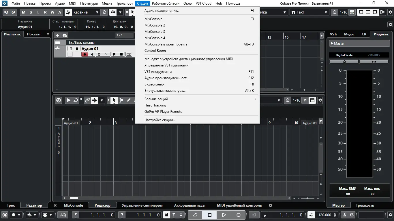Switch to the Аккордовые пэды tab

[190, 205]
